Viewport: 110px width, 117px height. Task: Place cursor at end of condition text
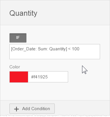80,49
